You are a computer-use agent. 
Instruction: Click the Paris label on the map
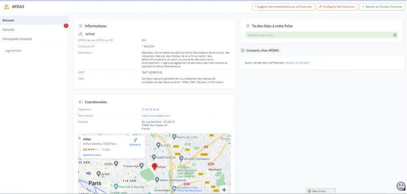pos(95,183)
